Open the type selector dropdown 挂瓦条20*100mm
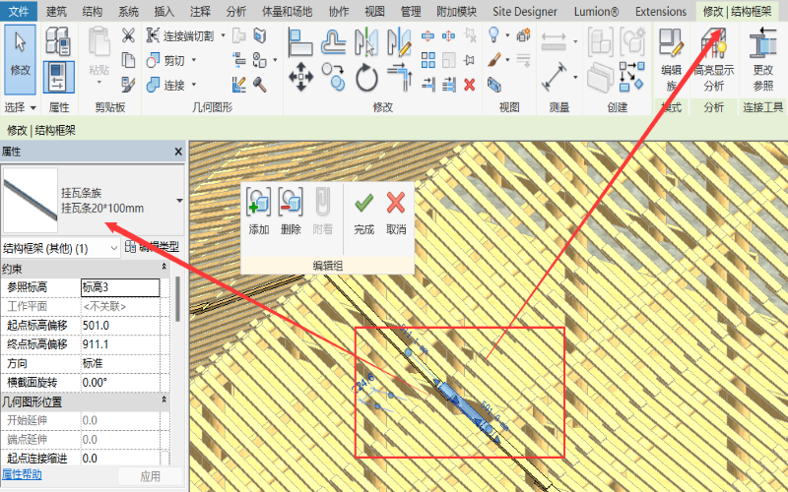This screenshot has height=492, width=788. click(179, 201)
